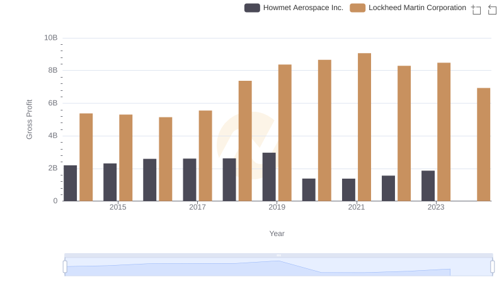Click the 2023 x-axis label

436,207
